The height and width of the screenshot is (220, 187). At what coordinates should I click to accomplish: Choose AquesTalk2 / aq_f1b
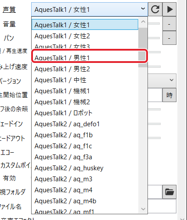point(85,135)
